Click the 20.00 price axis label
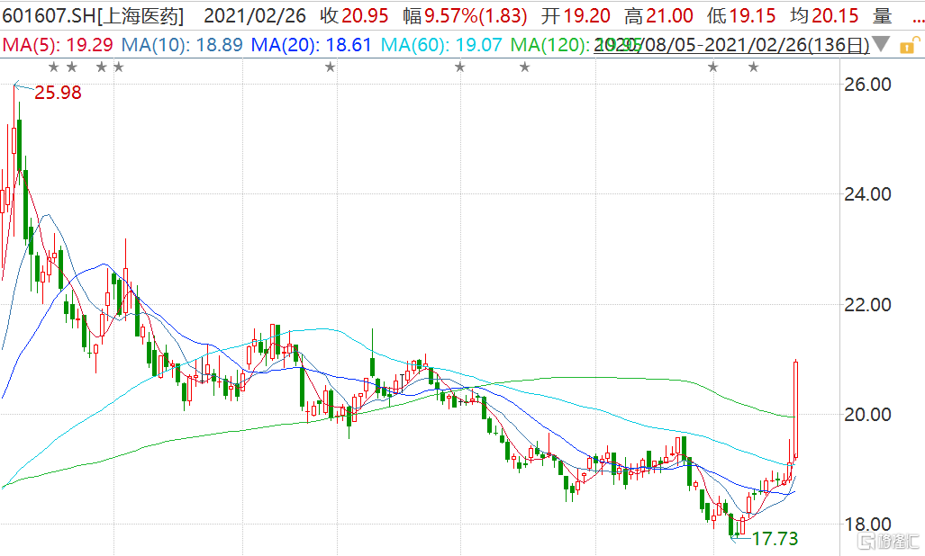925x556 pixels. [867, 414]
